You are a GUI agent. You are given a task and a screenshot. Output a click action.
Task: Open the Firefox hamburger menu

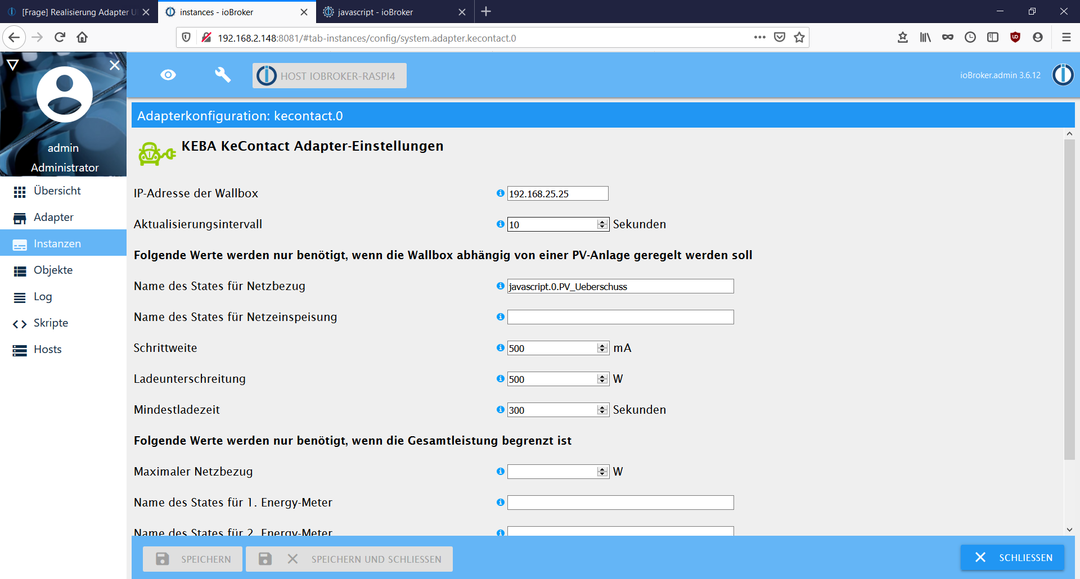[1066, 37]
